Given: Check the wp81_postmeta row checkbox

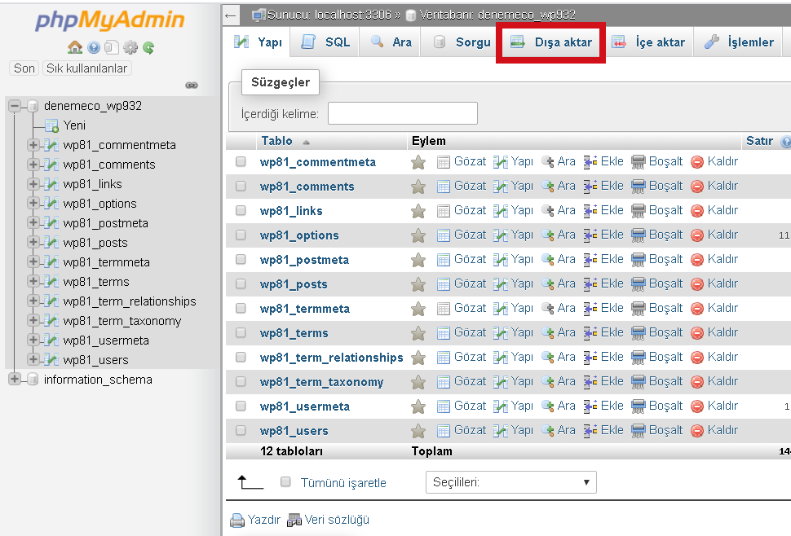Looking at the screenshot, I should click(241, 259).
